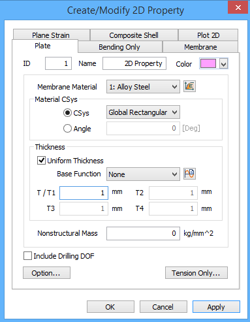The height and width of the screenshot is (322, 250).
Task: Click the Create/Modify 2D Property title text
Action: [x=125, y=10]
